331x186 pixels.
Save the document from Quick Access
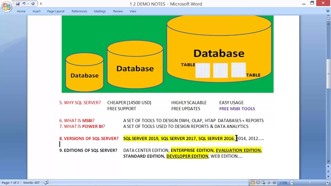[x=18, y=4]
